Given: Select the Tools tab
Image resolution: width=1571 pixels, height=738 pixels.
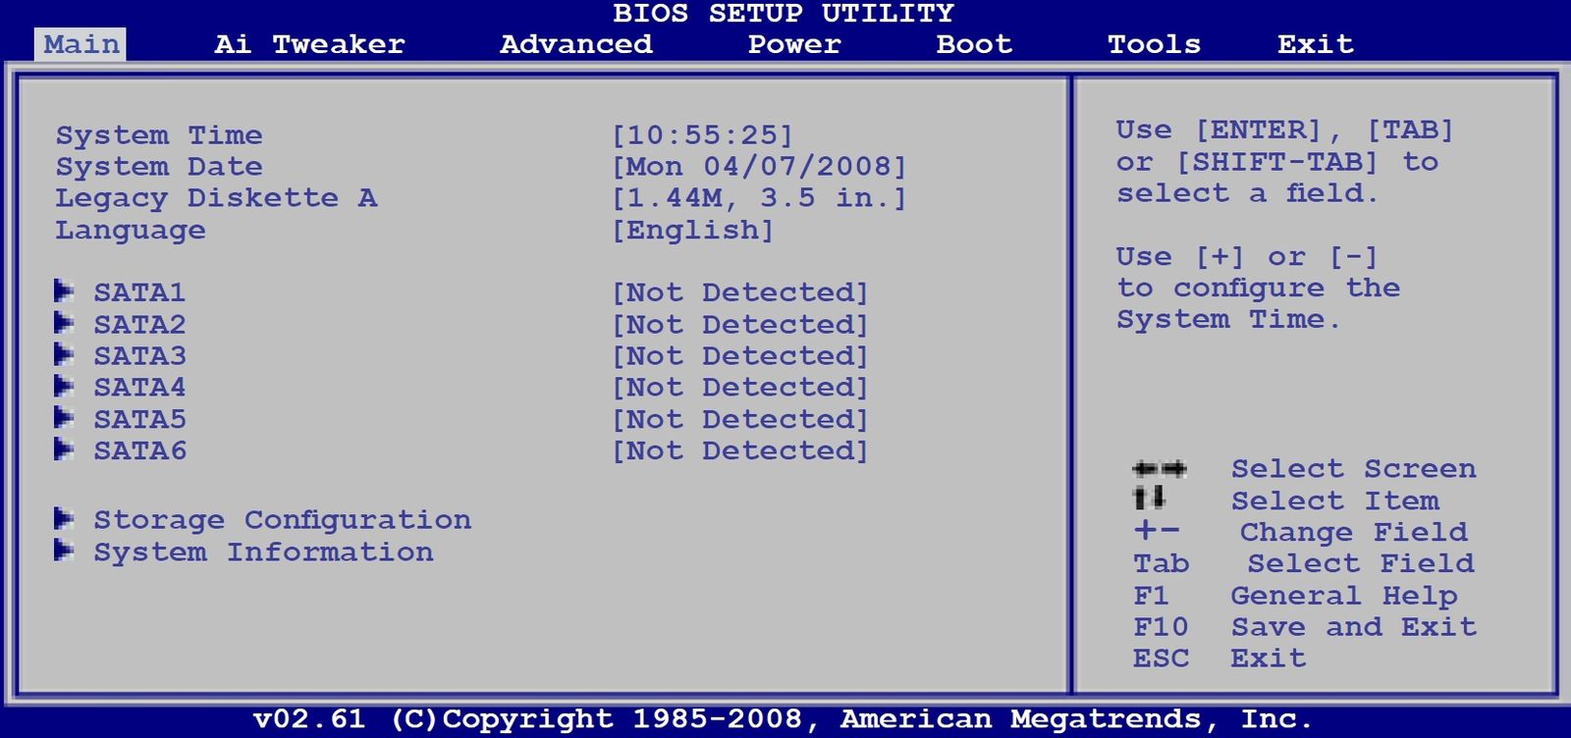Looking at the screenshot, I should pyautogui.click(x=1154, y=44).
